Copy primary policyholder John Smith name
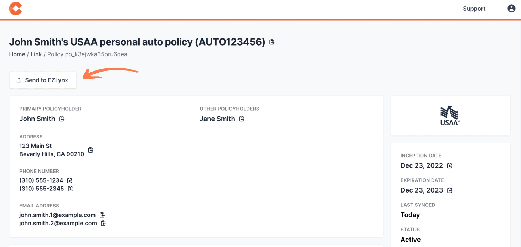This screenshot has width=521, height=247. tap(62, 119)
